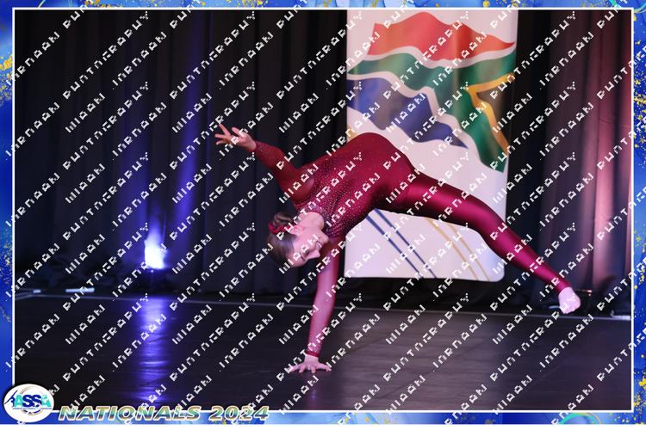
Task: Click the bright blue stage light
Action: tap(154, 253)
